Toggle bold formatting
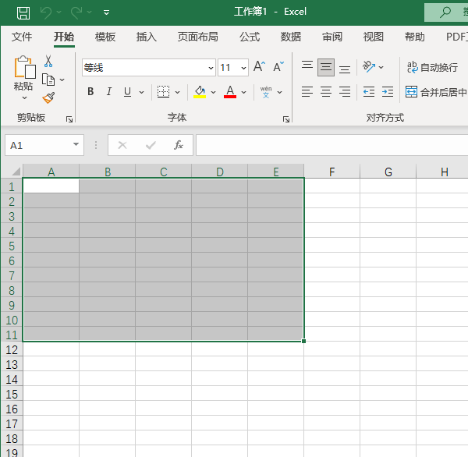468x457 pixels. 90,92
